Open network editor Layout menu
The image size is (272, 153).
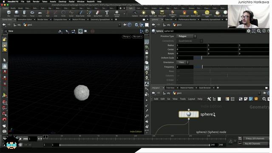click(192, 99)
